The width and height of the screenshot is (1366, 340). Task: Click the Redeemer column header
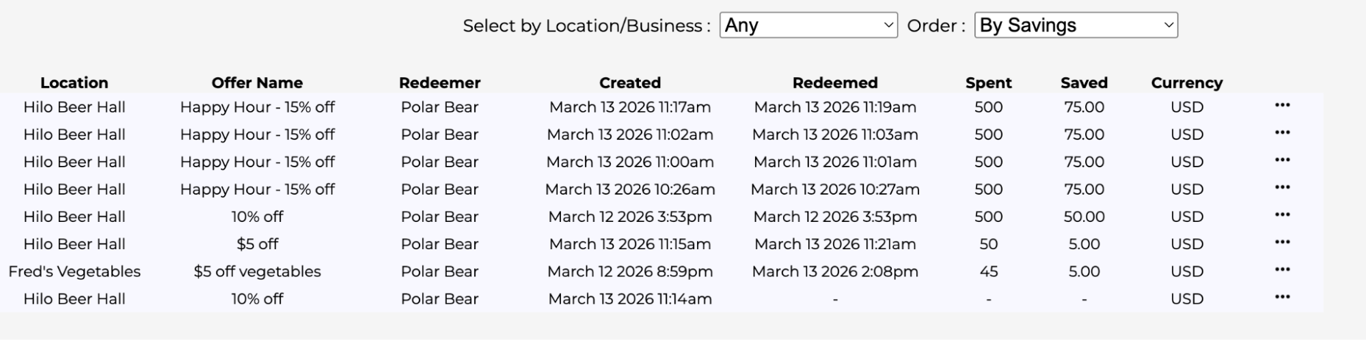(x=439, y=83)
